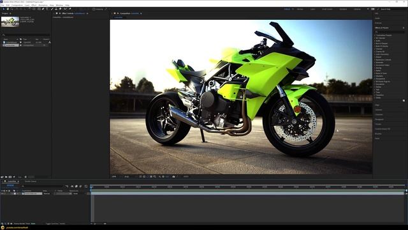
Task: Switch to Render Queue tab
Action: coord(31,181)
